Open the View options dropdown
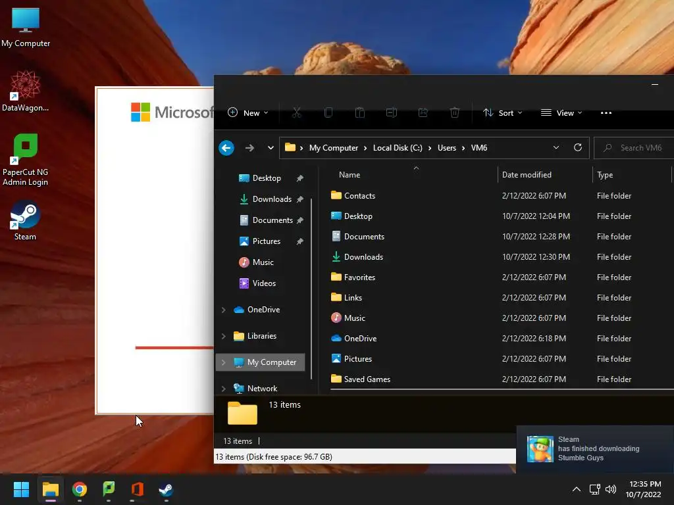Viewport: 674px width, 505px height. (561, 113)
